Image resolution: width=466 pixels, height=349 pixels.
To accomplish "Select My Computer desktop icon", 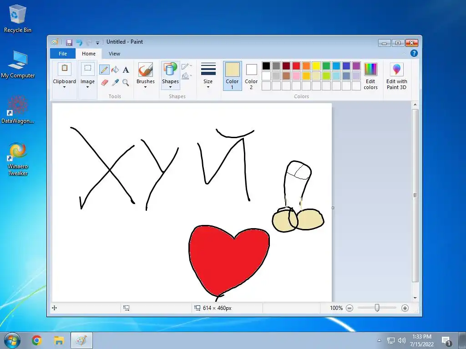I will coord(18,65).
